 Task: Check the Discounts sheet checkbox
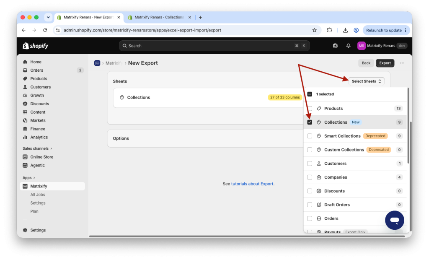click(x=310, y=191)
